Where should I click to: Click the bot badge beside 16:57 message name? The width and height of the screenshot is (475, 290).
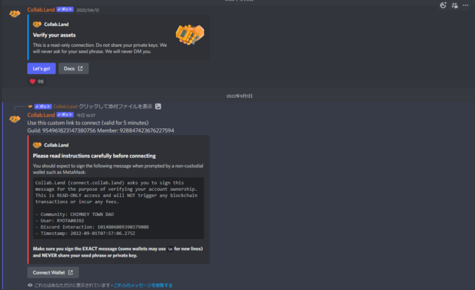65,115
